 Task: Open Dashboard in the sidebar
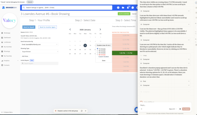7,38
